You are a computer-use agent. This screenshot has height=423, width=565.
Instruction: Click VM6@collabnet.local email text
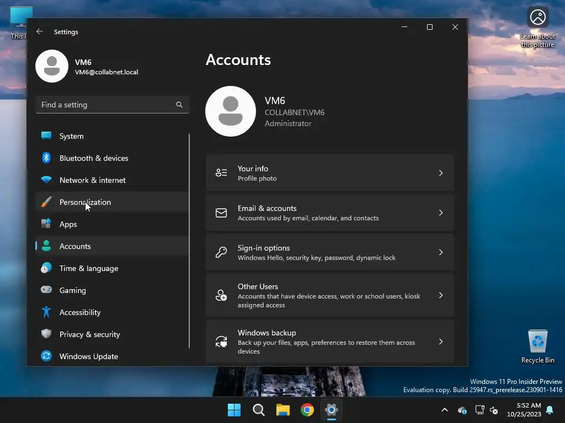(106, 72)
